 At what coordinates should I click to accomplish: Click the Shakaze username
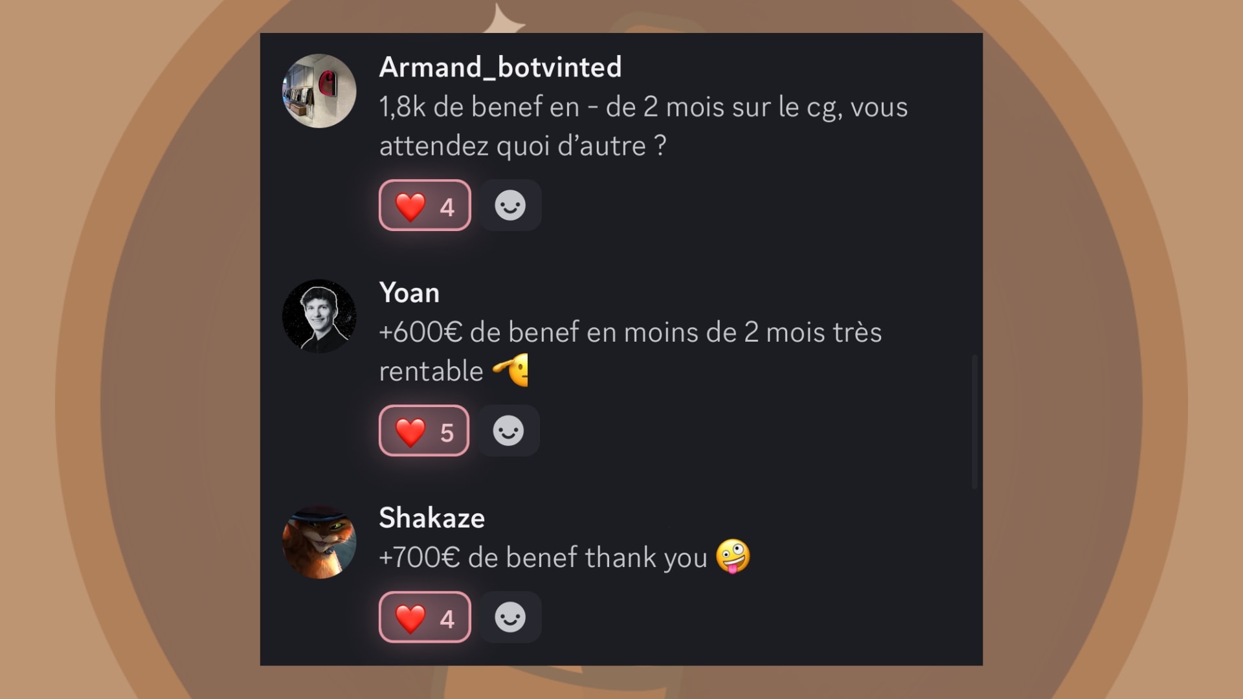click(432, 518)
